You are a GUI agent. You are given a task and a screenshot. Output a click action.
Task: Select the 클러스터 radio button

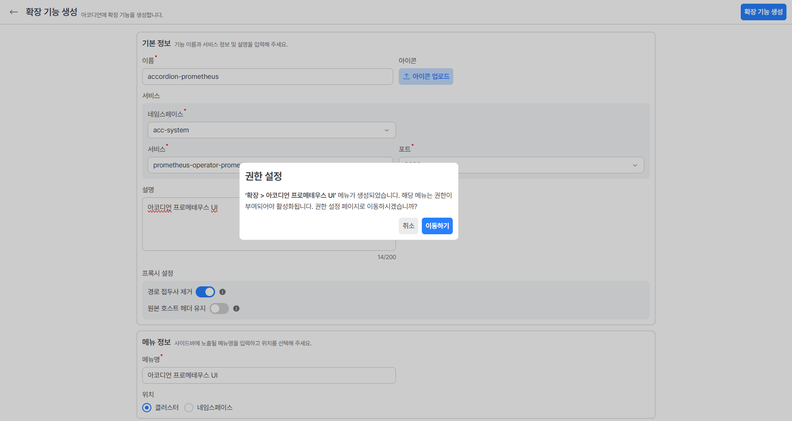coord(147,408)
